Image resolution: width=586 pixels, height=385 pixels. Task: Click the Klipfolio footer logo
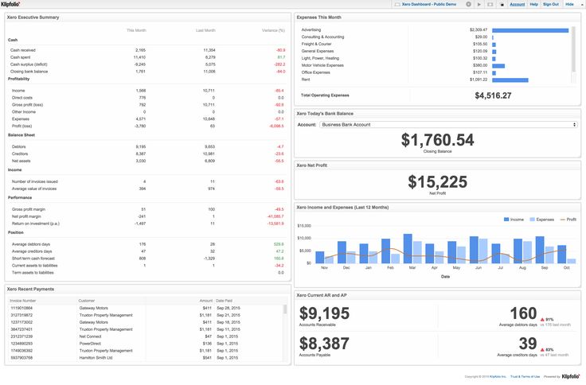point(572,376)
